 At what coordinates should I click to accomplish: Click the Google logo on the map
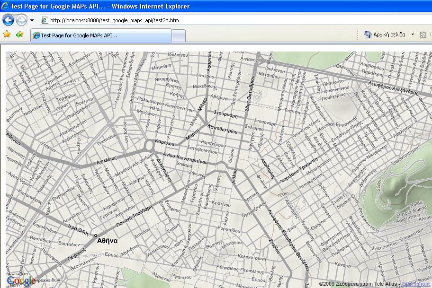pos(21,280)
